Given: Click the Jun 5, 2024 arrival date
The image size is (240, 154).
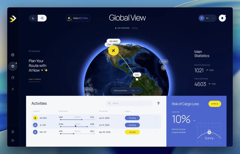Looking at the screenshot, I should 104,118.
